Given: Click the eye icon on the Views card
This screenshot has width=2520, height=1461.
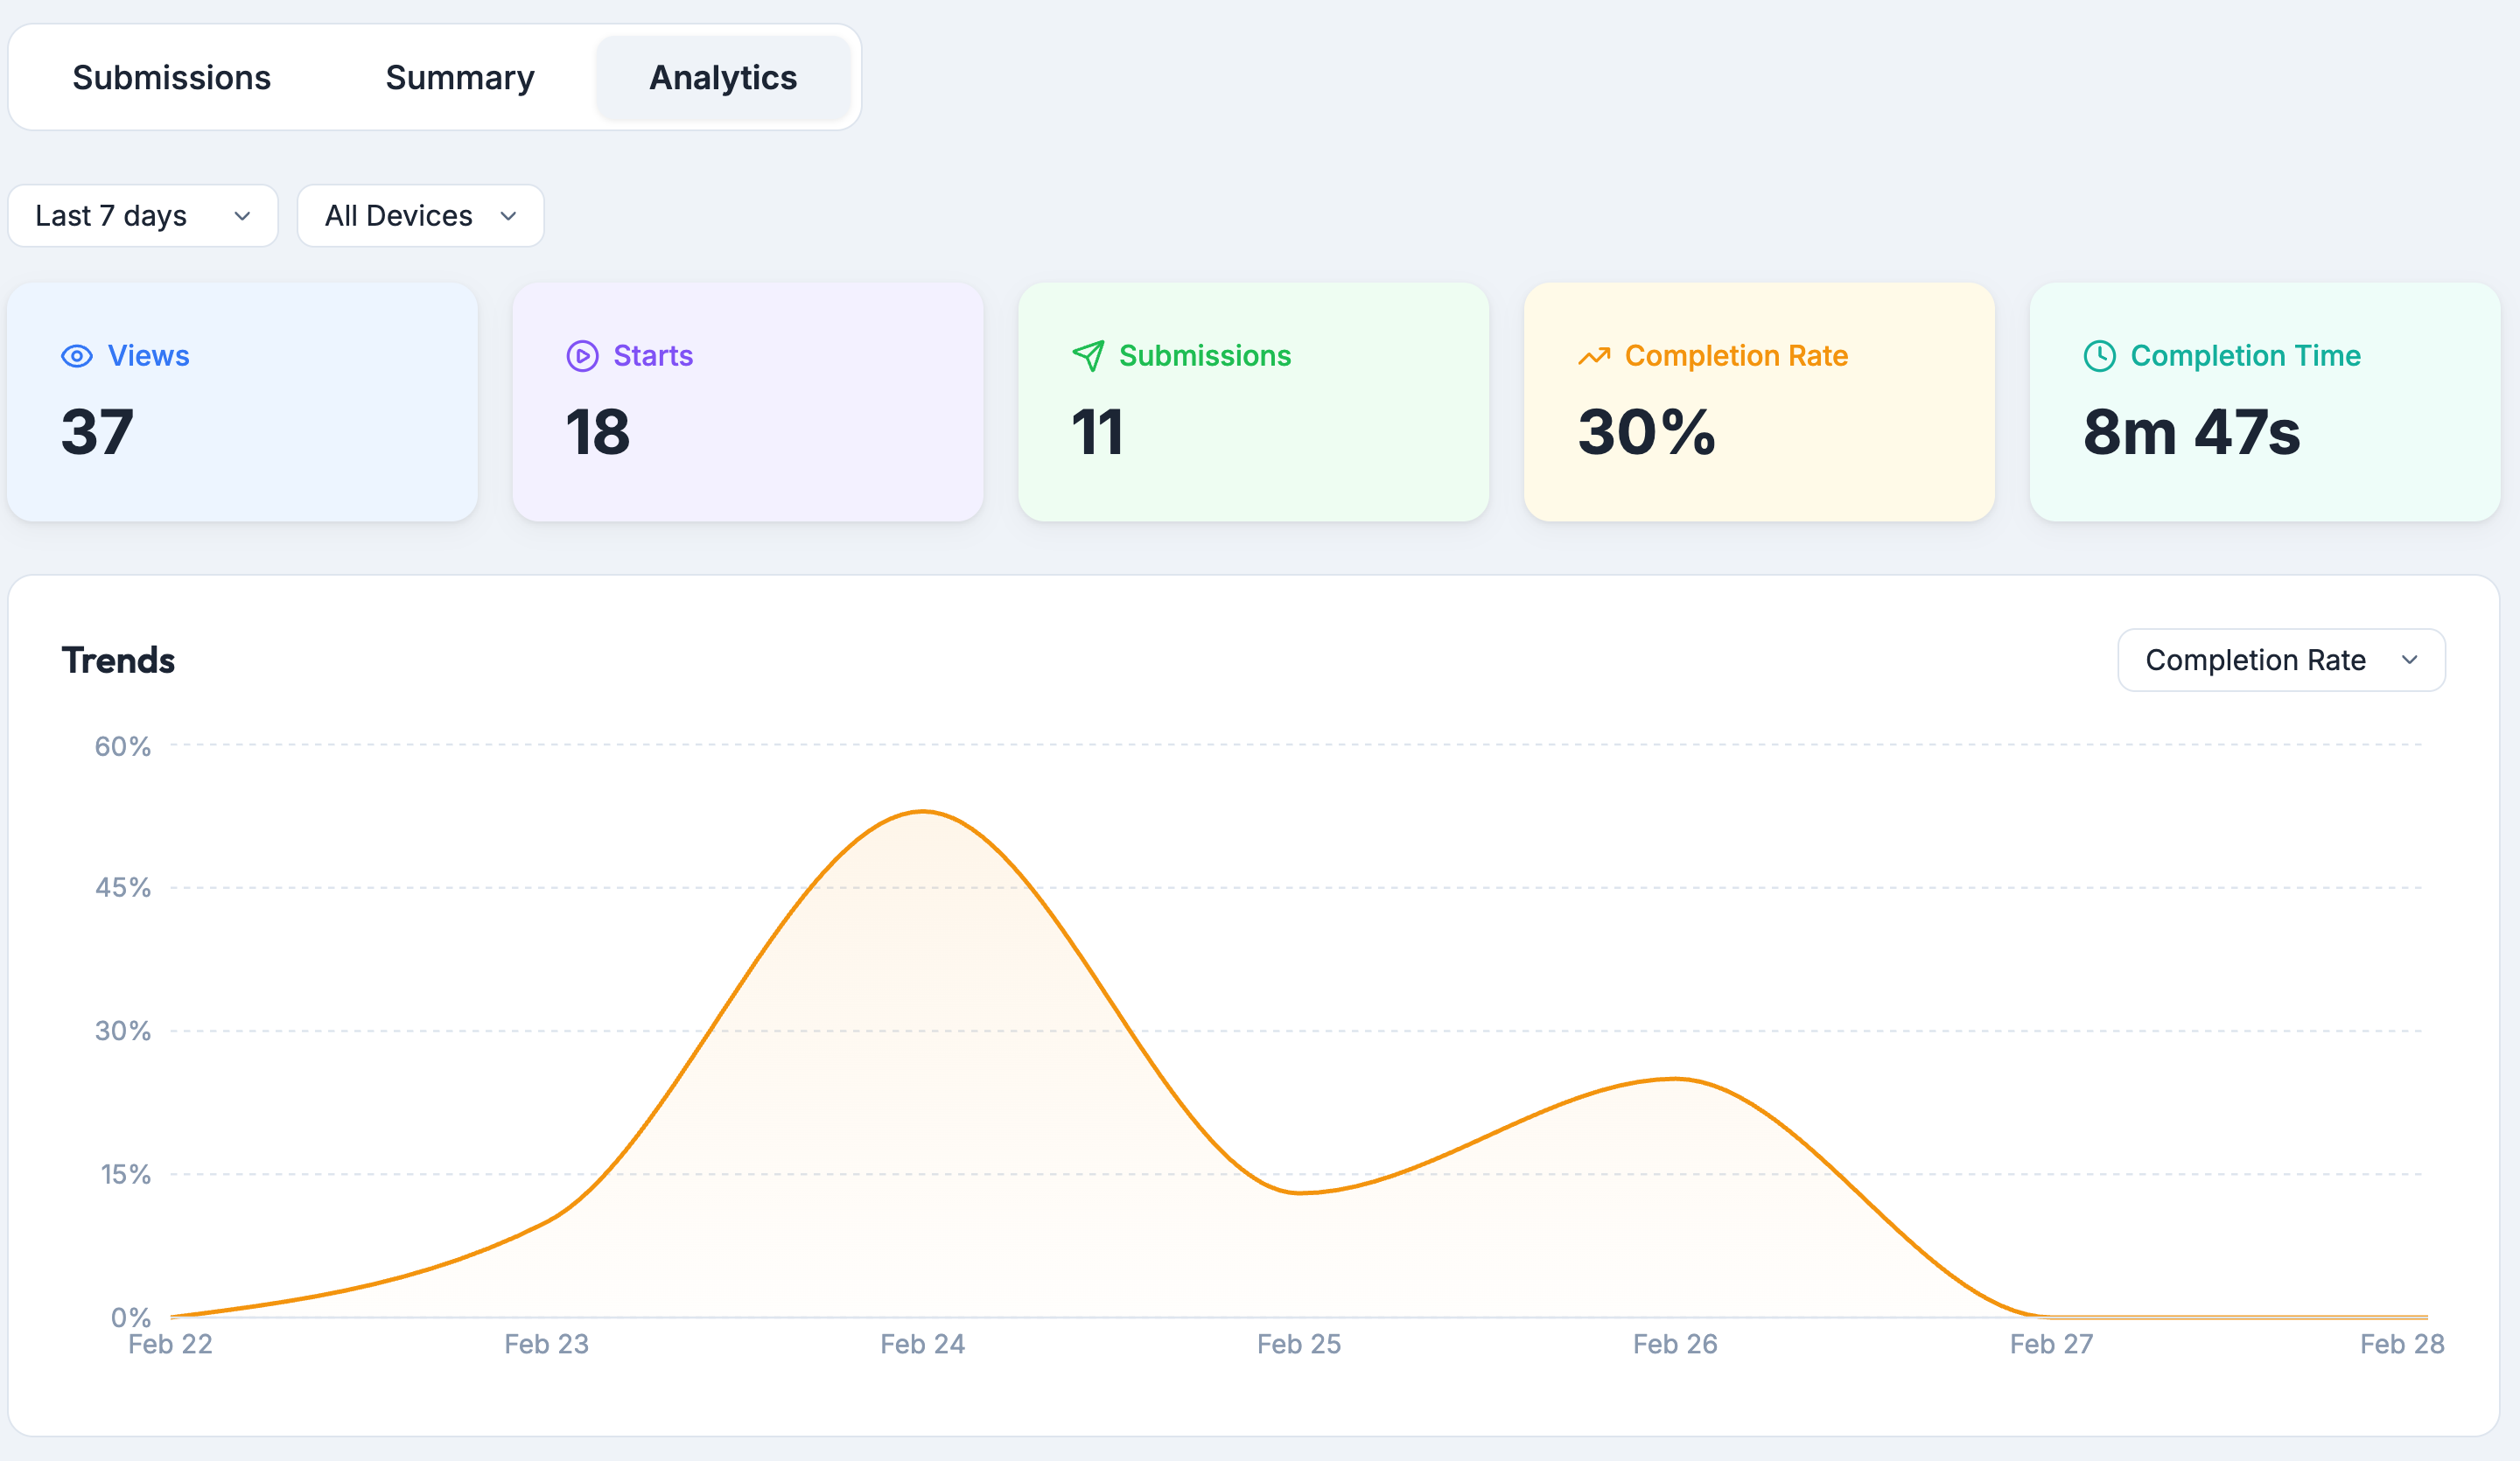Looking at the screenshot, I should point(77,356).
